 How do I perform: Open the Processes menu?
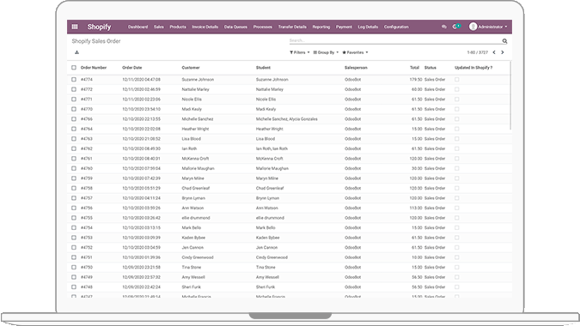point(263,27)
